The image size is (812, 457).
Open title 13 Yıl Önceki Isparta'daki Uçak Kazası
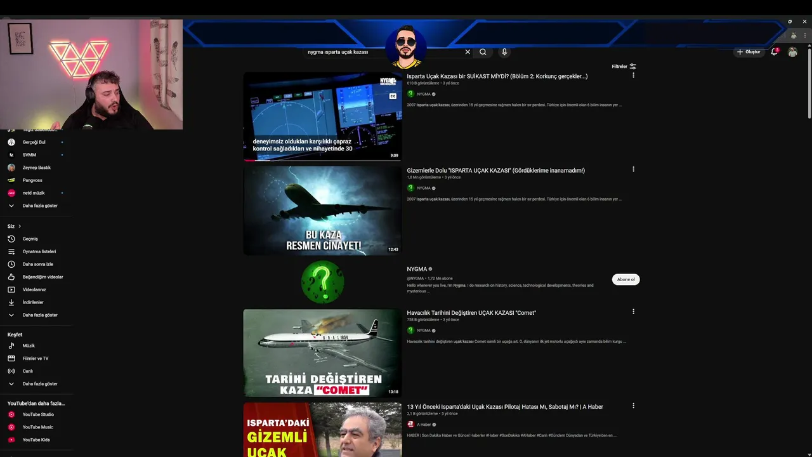[x=505, y=407]
